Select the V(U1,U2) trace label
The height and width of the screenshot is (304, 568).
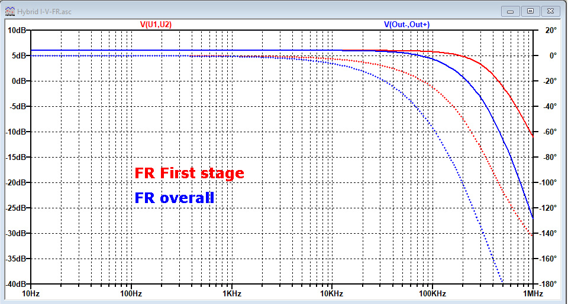[156, 25]
